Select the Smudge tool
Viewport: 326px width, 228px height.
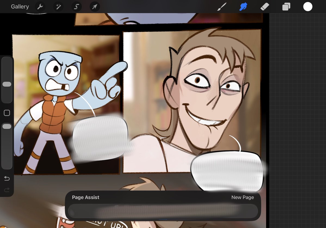pos(243,7)
